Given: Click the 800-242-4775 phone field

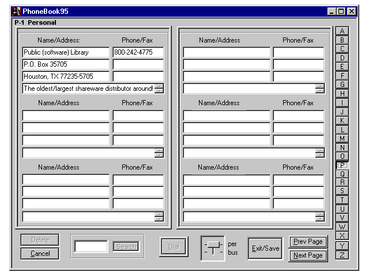Looking at the screenshot, I should click(x=138, y=52).
